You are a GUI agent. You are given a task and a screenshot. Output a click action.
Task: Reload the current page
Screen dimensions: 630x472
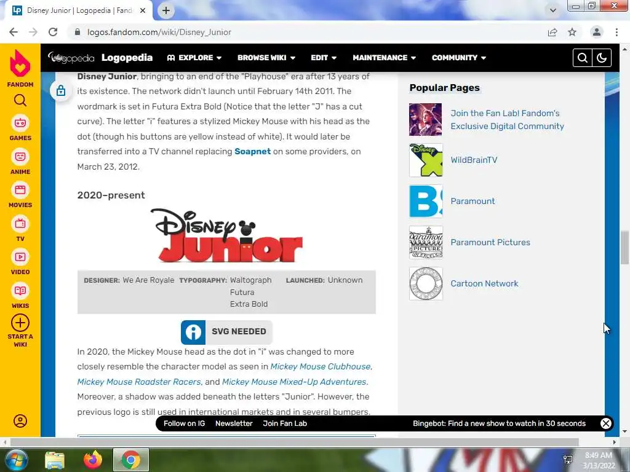[x=53, y=32]
